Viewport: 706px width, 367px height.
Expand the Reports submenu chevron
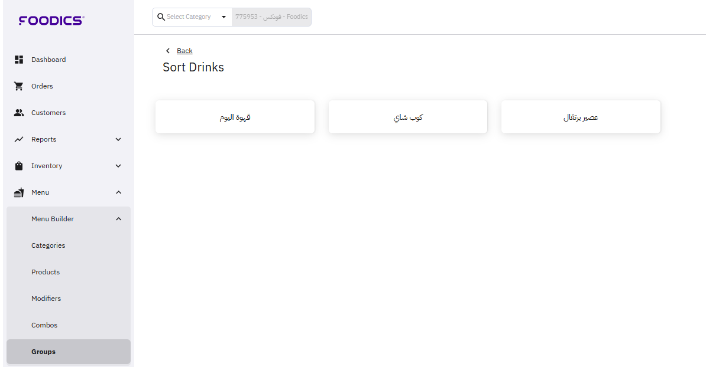tap(118, 139)
